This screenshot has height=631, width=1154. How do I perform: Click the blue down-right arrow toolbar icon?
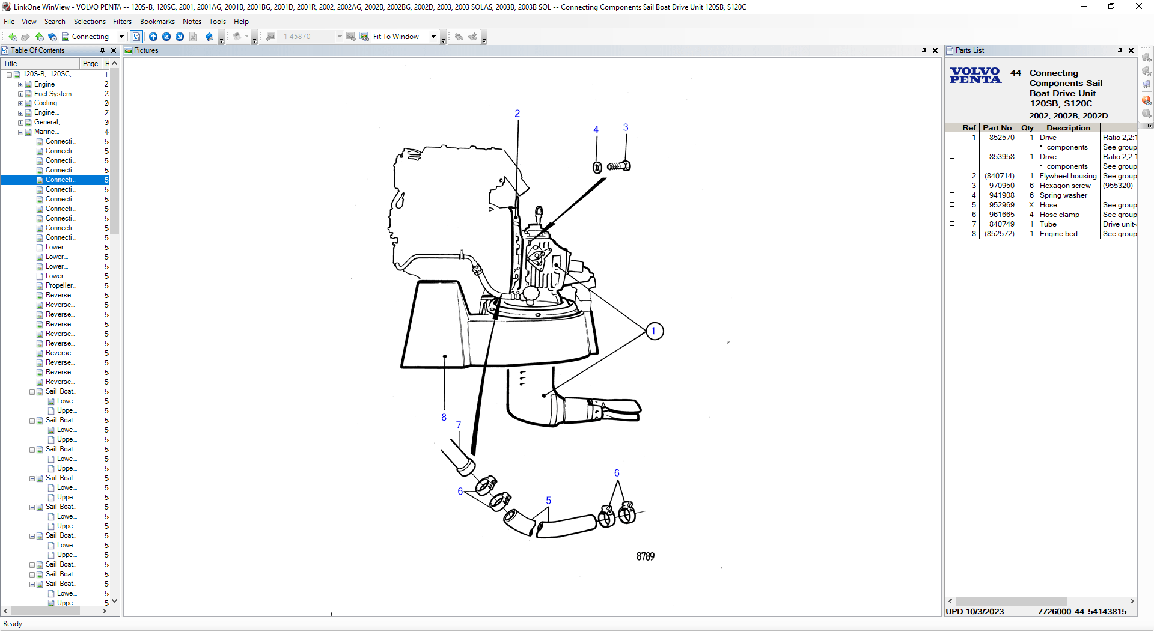click(180, 37)
